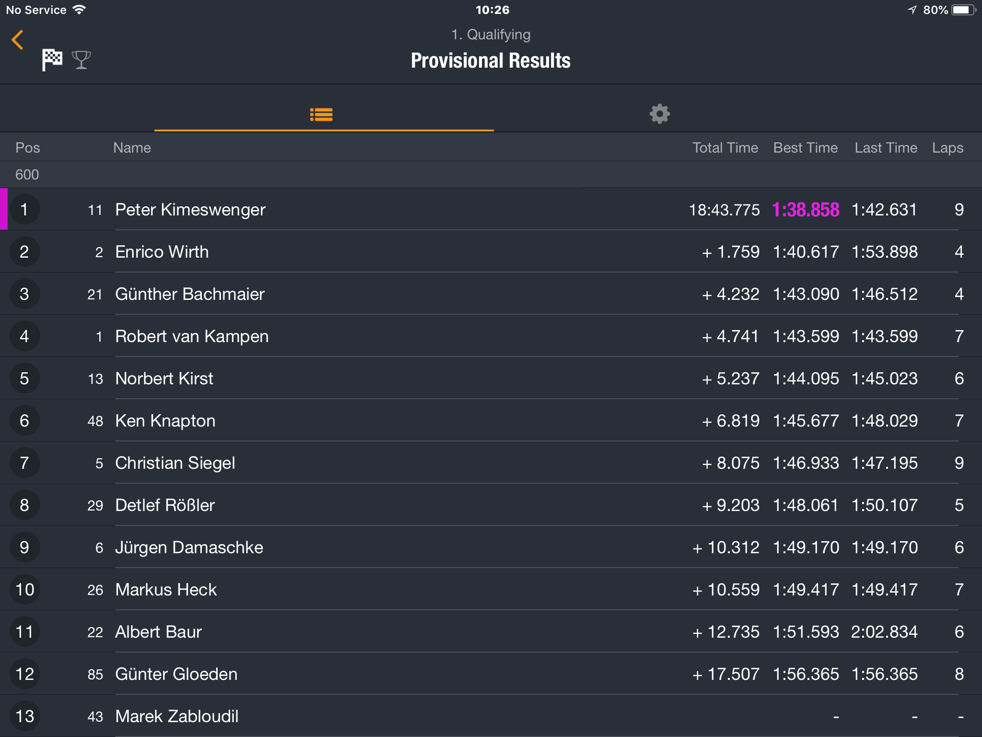
Task: Select the 600 class group header
Action: click(x=491, y=174)
